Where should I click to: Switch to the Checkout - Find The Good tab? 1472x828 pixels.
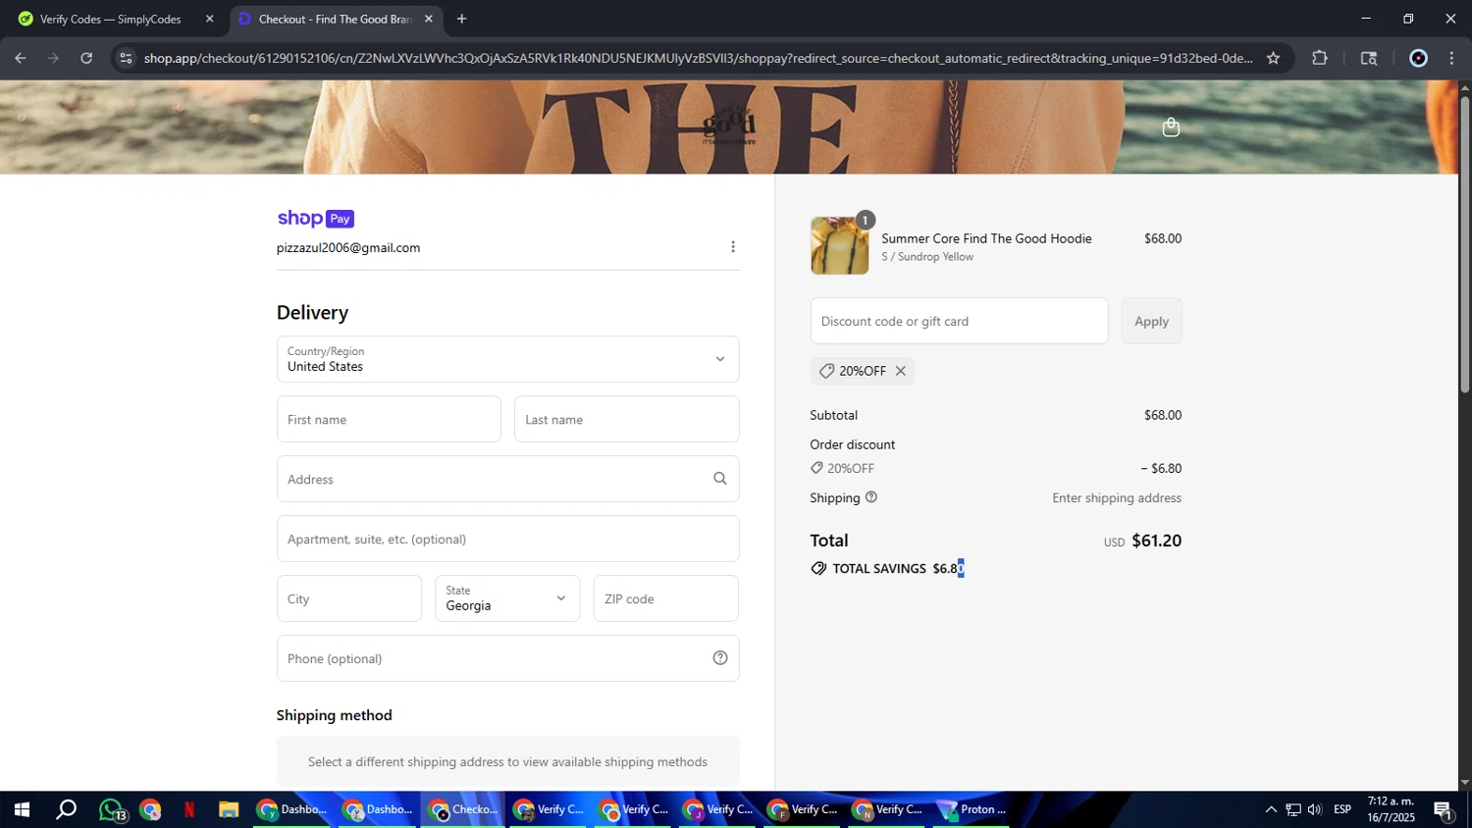click(336, 19)
